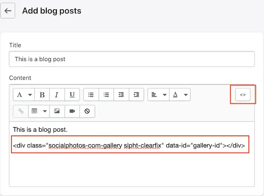The width and height of the screenshot is (264, 196).
Task: Increase indent with the indent icon
Action: [137, 95]
